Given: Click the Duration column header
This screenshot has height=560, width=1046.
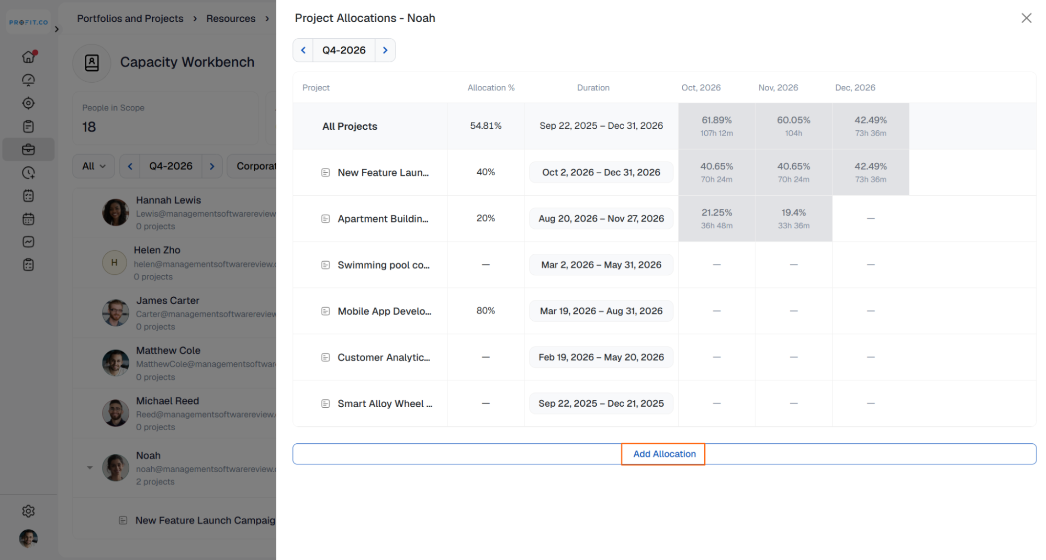Looking at the screenshot, I should point(593,87).
